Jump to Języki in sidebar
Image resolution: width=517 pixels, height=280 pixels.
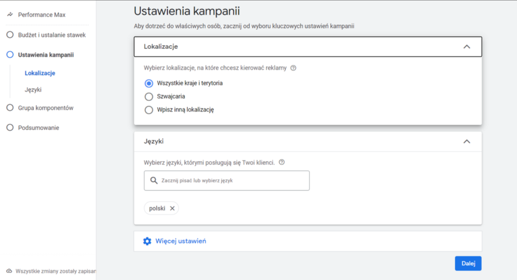tap(33, 90)
